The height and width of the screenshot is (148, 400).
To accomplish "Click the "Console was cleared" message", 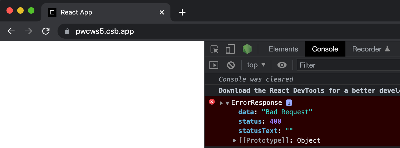I will pos(256,79).
